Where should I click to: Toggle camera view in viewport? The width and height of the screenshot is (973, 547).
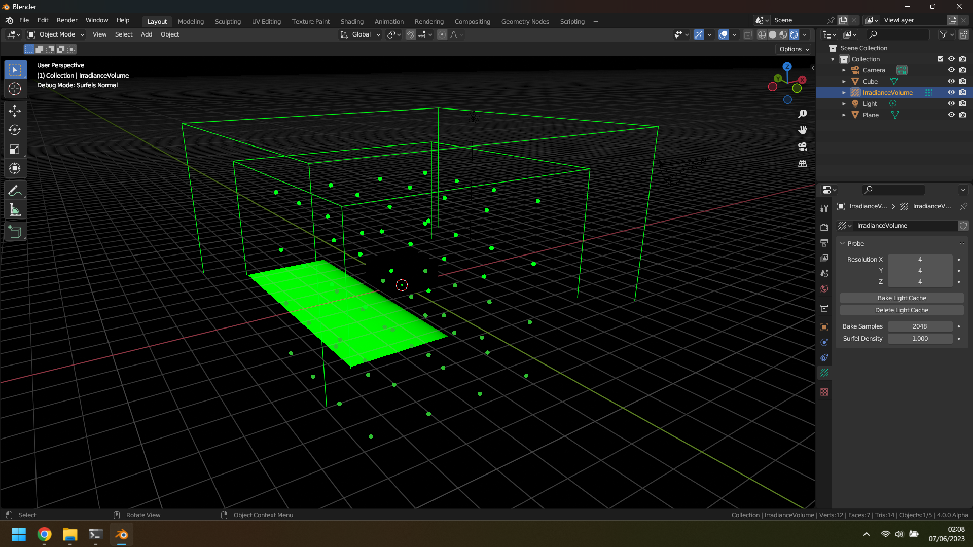coord(802,147)
